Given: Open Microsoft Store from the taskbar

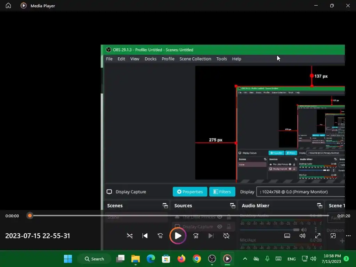Looking at the screenshot, I should tap(166, 259).
